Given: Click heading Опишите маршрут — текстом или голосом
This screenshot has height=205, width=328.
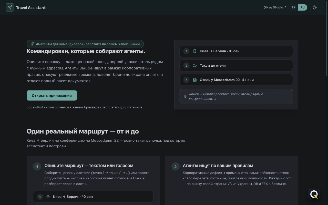Looking at the screenshot, I should tap(89, 166).
